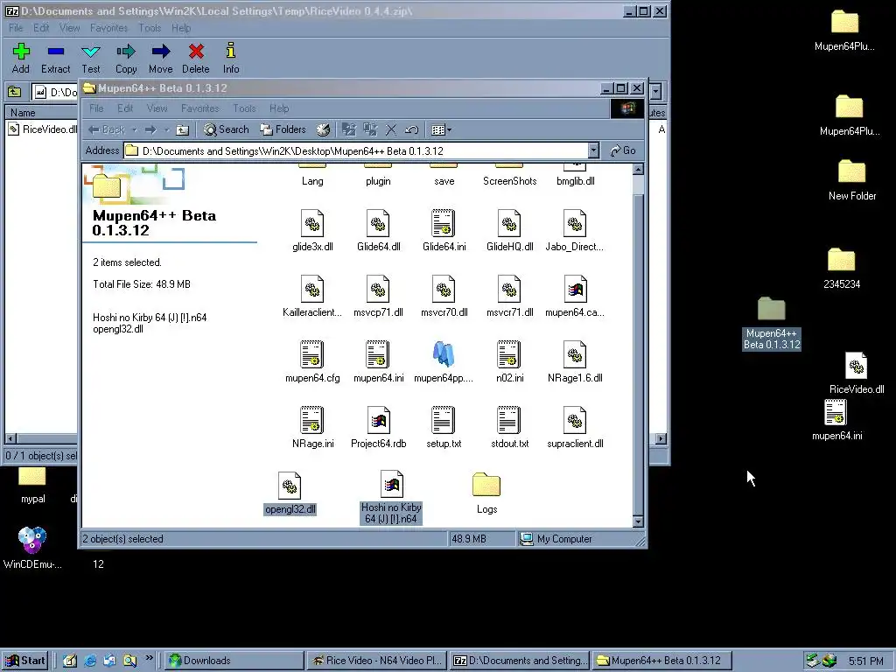This screenshot has height=672, width=896.
Task: Open the 7-Zip Favorites menu
Action: tap(108, 27)
